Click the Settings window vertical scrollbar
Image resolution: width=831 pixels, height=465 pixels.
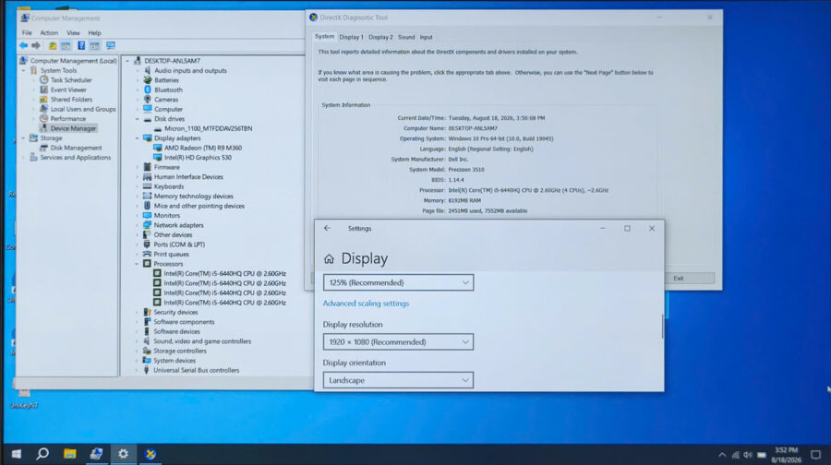click(662, 327)
